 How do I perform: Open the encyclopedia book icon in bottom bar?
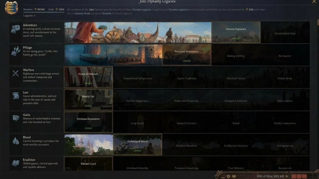pos(234,176)
